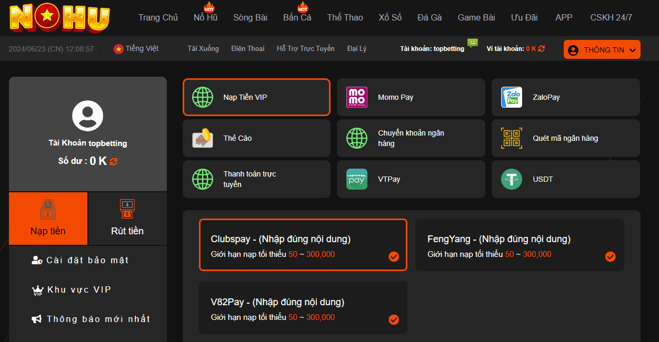
Task: Click the Nạp tiền deposit icon
Action: pyautogui.click(x=48, y=210)
